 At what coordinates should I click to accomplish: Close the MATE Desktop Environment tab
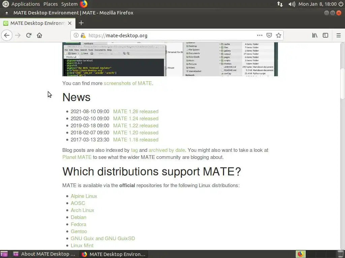(x=70, y=23)
